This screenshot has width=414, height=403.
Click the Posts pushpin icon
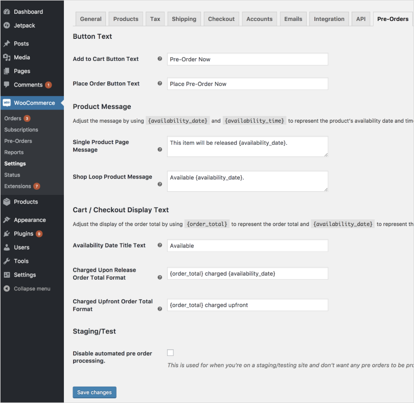point(7,44)
